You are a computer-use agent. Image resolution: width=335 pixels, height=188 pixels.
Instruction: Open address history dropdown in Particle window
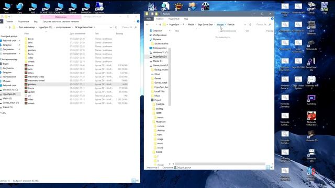tap(245, 25)
